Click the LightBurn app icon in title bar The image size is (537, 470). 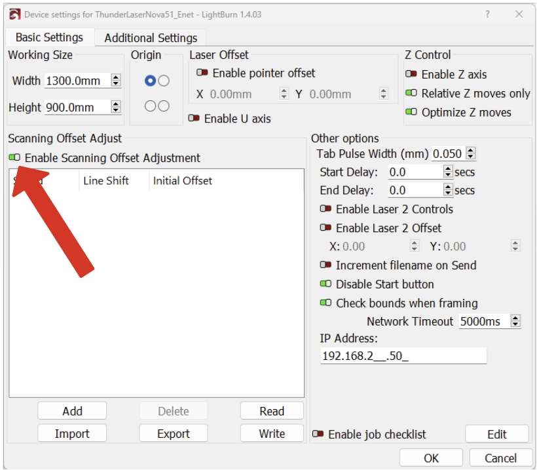coord(14,14)
